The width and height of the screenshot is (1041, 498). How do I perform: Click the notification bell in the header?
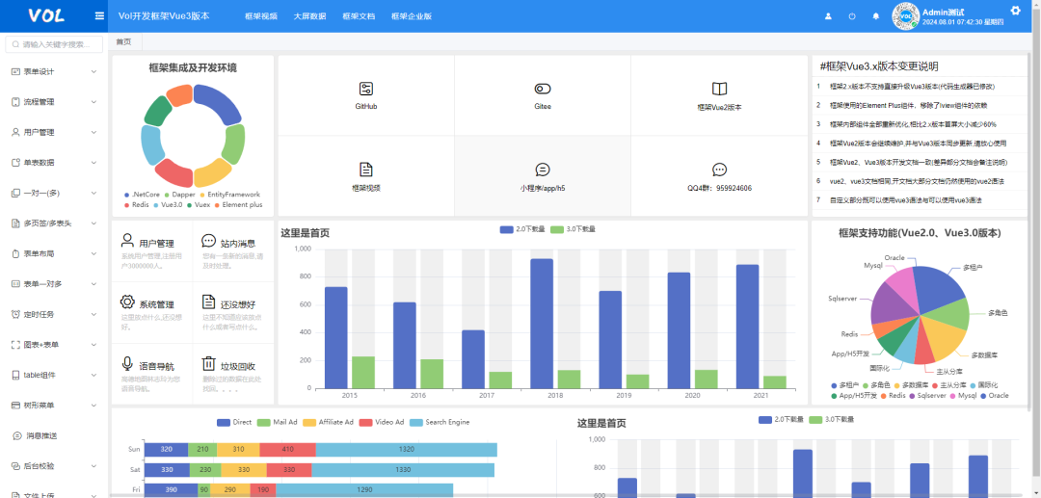(876, 16)
